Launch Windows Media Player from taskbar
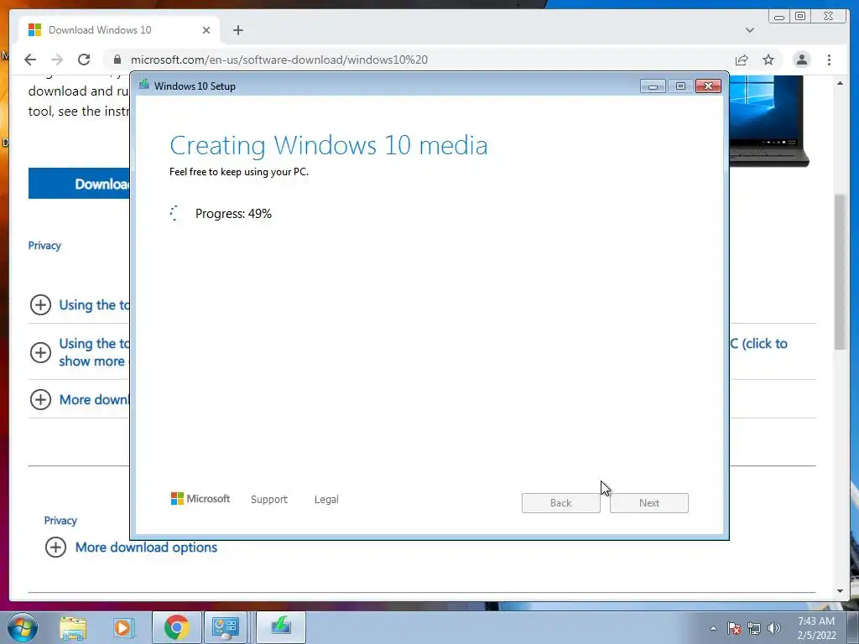The height and width of the screenshot is (644, 859). click(124, 628)
